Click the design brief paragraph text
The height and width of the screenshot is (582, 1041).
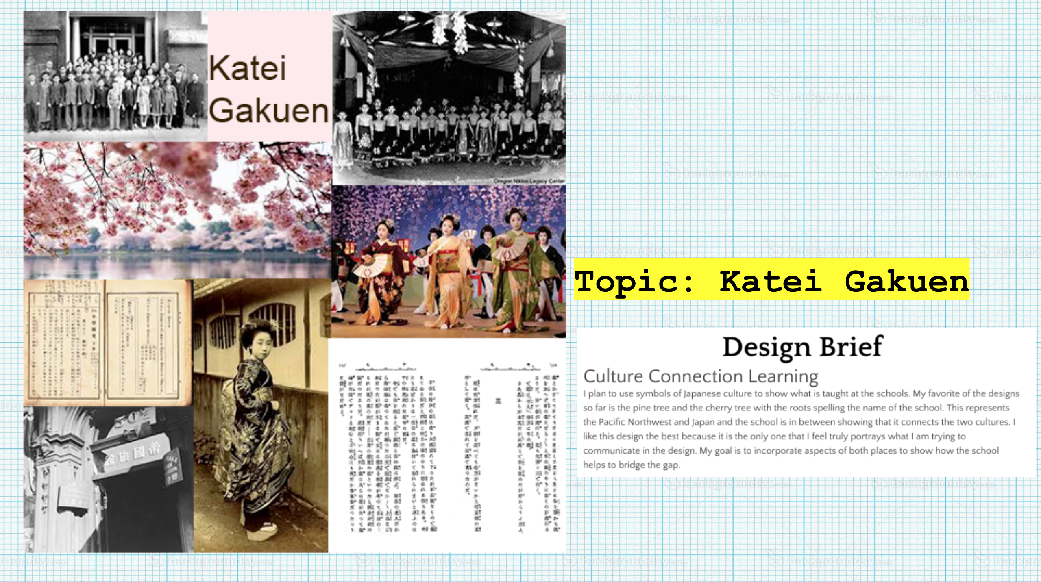[799, 429]
